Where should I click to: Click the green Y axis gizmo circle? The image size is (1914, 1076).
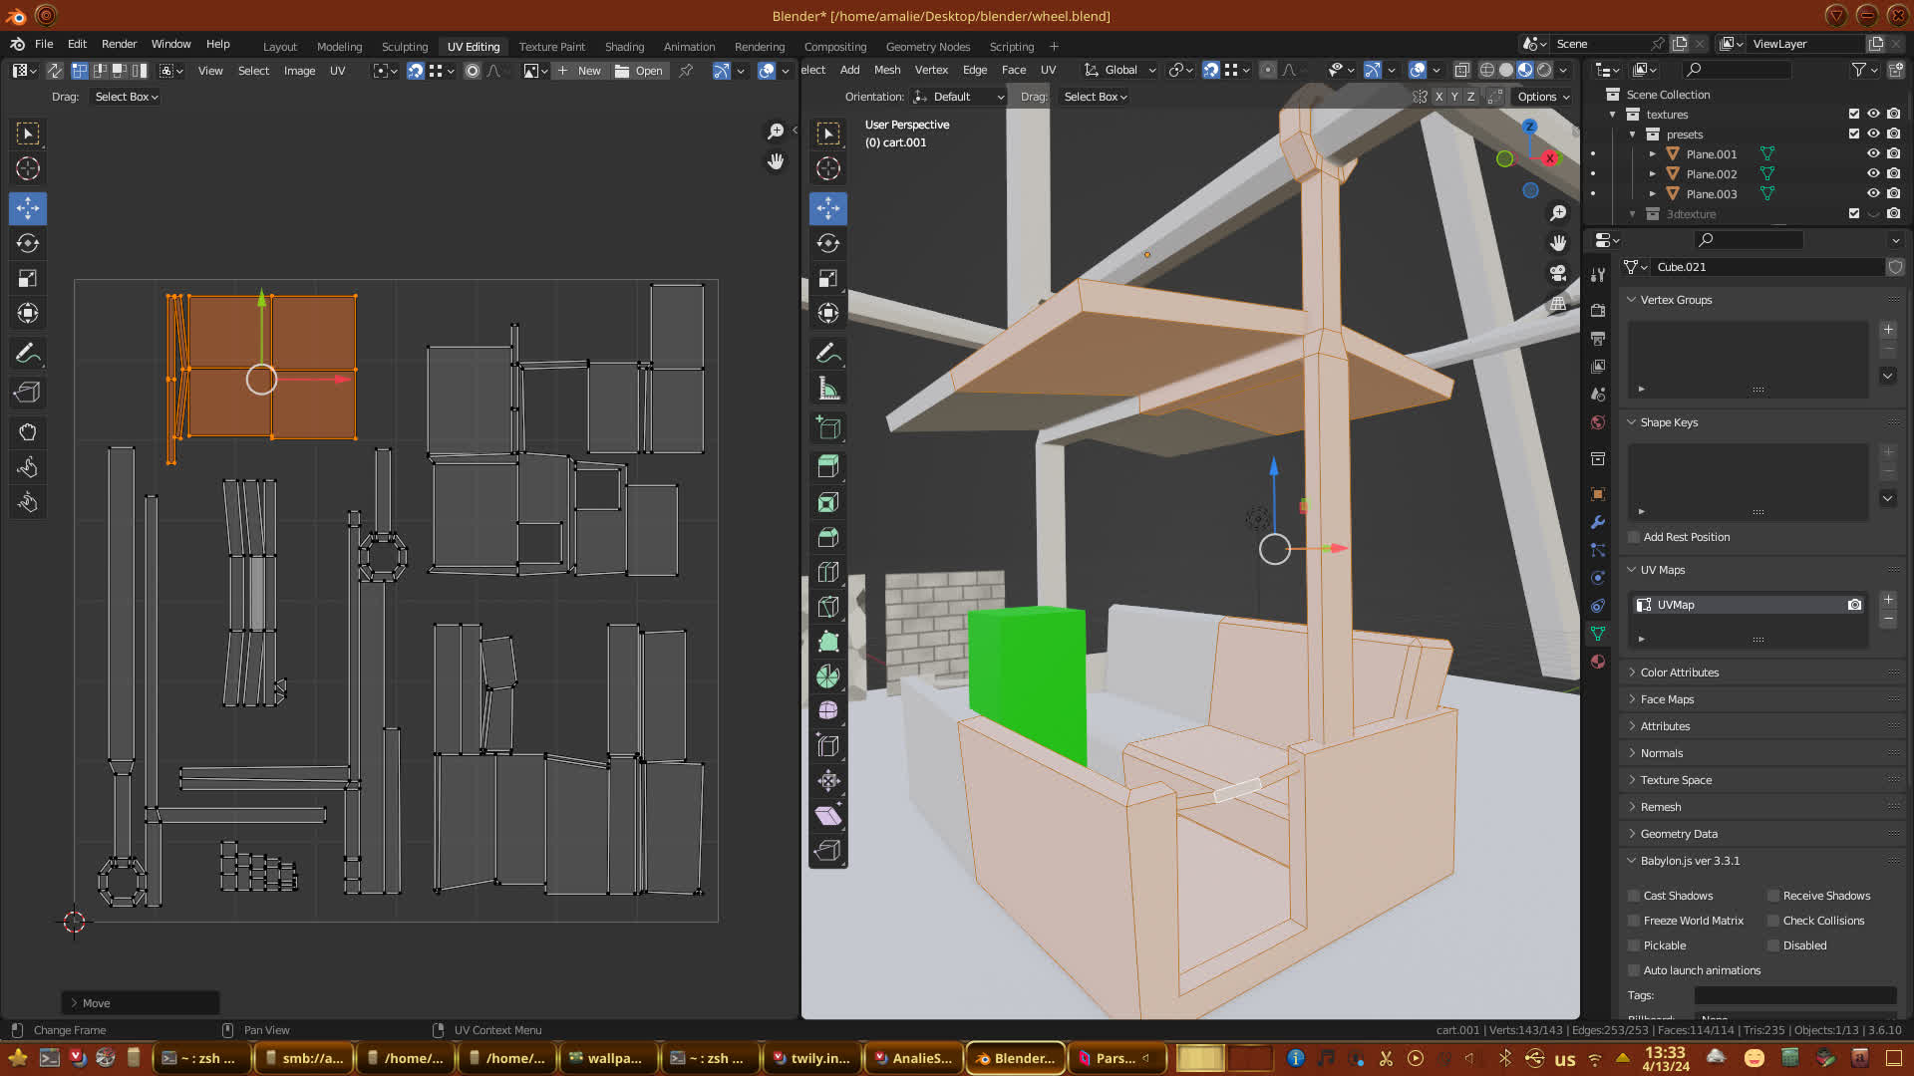[1504, 158]
